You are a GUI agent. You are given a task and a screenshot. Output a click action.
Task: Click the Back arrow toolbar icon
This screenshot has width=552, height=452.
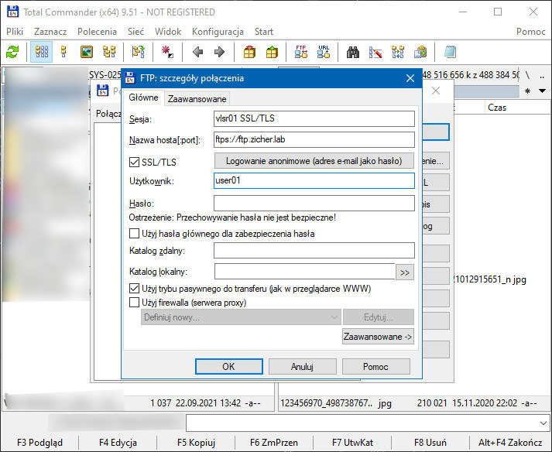coord(197,52)
